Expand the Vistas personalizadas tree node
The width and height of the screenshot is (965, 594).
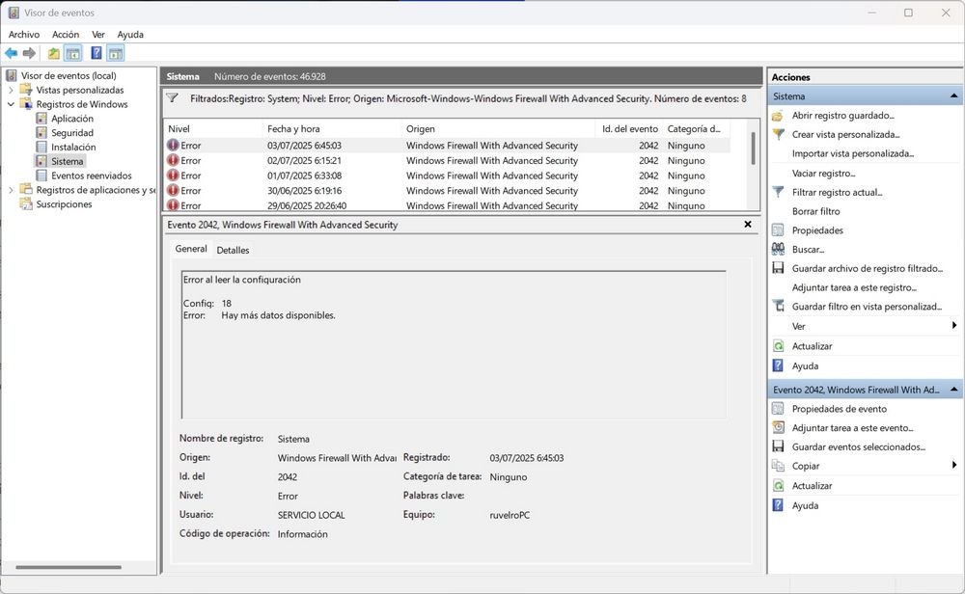click(10, 90)
